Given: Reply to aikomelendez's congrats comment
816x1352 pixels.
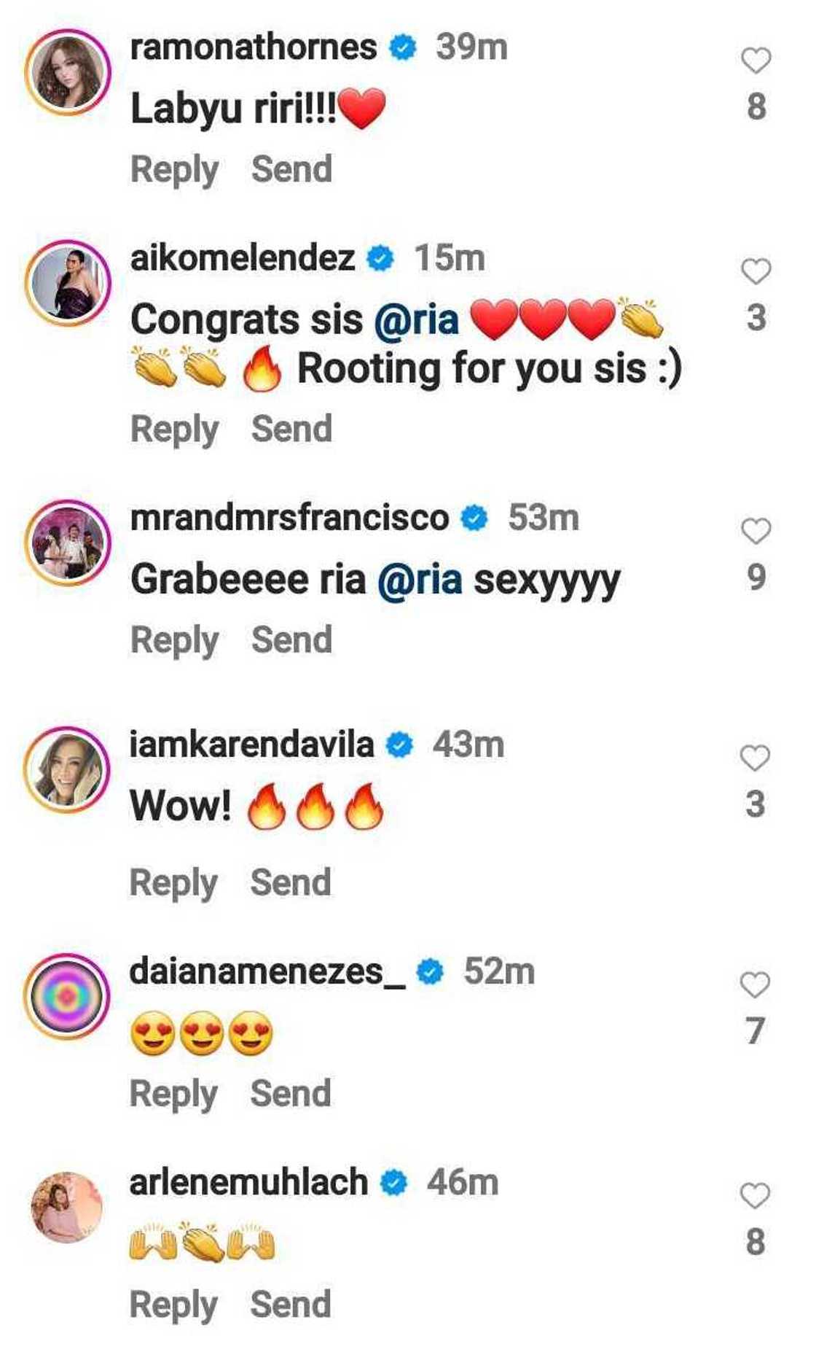Looking at the screenshot, I should (174, 429).
